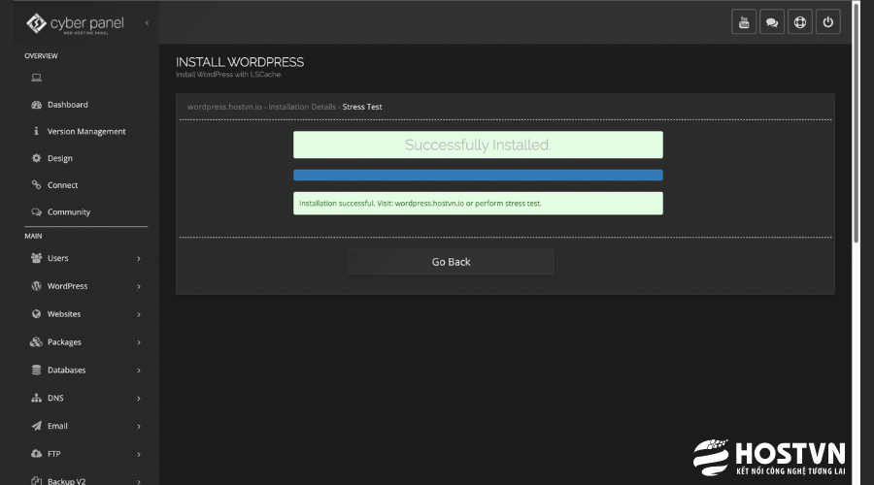Click the 'Successfully Installed.' status banner
This screenshot has width=874, height=485.
478,145
